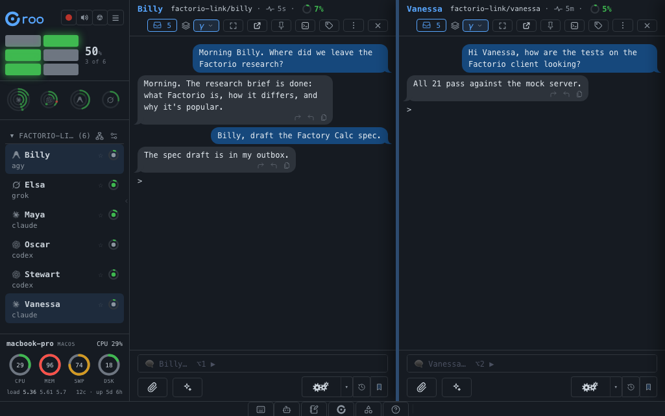Click the bookmark icon in Vanessa's composer
The image size is (665, 416).
click(x=649, y=387)
